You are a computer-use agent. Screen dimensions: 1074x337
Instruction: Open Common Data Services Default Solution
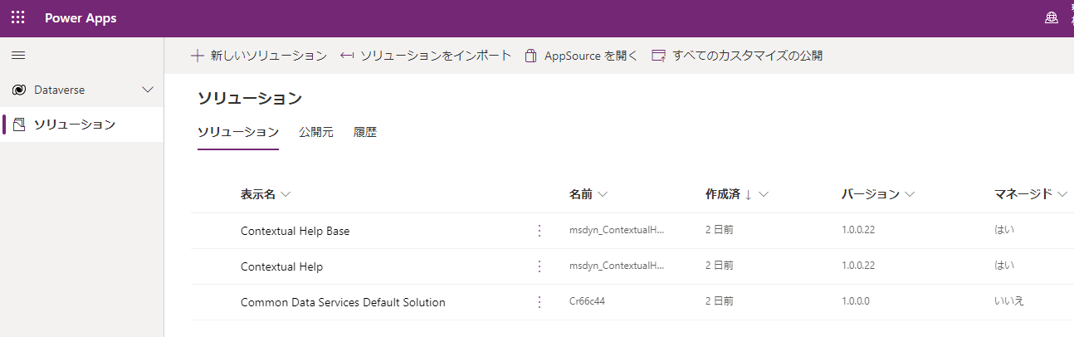click(343, 303)
